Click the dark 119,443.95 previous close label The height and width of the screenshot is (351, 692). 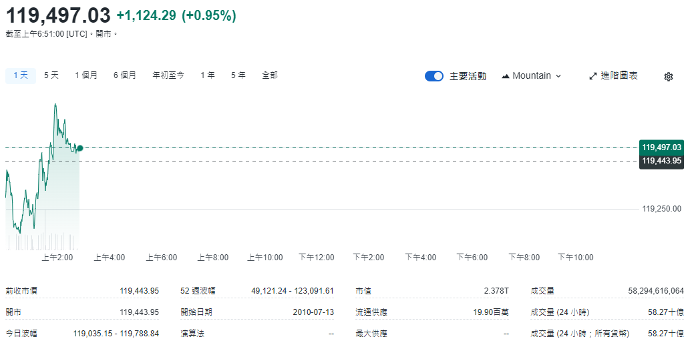661,161
